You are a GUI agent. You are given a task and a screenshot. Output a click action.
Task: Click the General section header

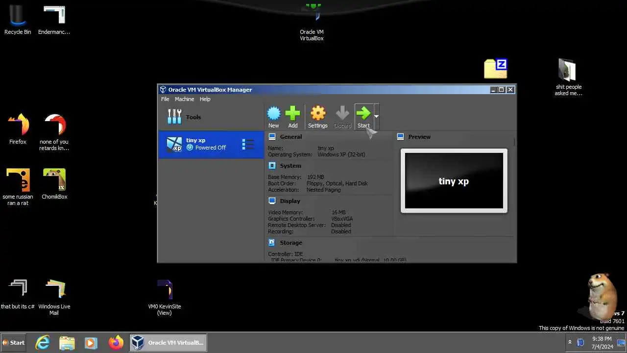tap(291, 137)
